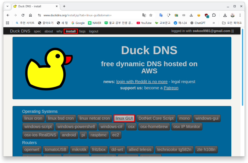Close the Duck DNS - install tab
This screenshot has height=163, width=248.
(56, 6)
